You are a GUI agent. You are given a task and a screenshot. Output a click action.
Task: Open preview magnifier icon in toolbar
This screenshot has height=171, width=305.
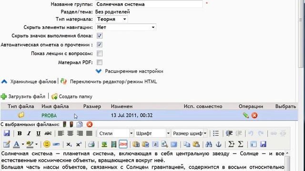(164, 144)
